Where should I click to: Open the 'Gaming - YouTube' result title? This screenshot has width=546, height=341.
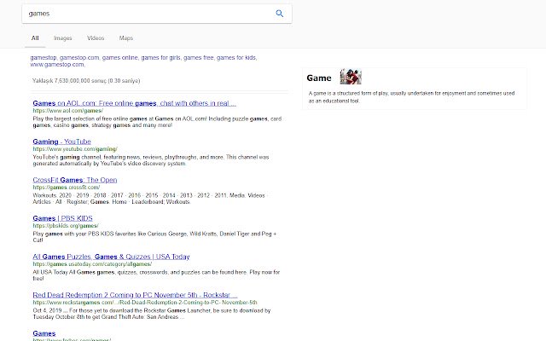point(61,142)
